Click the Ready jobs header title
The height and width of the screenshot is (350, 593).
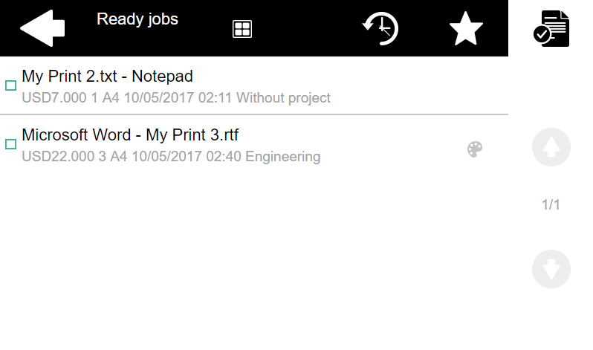click(137, 19)
